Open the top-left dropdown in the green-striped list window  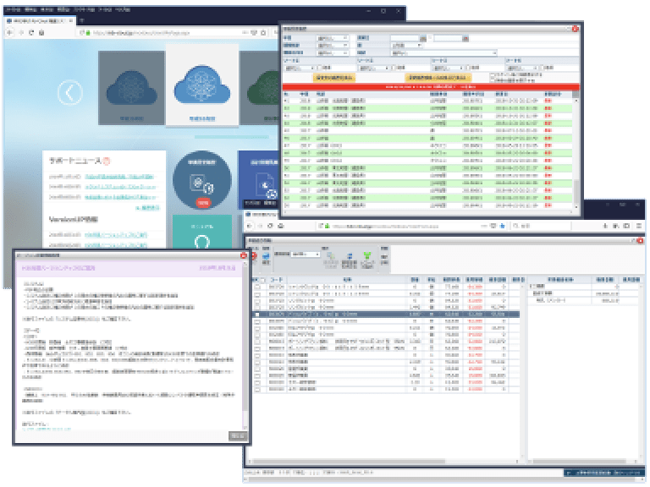332,38
